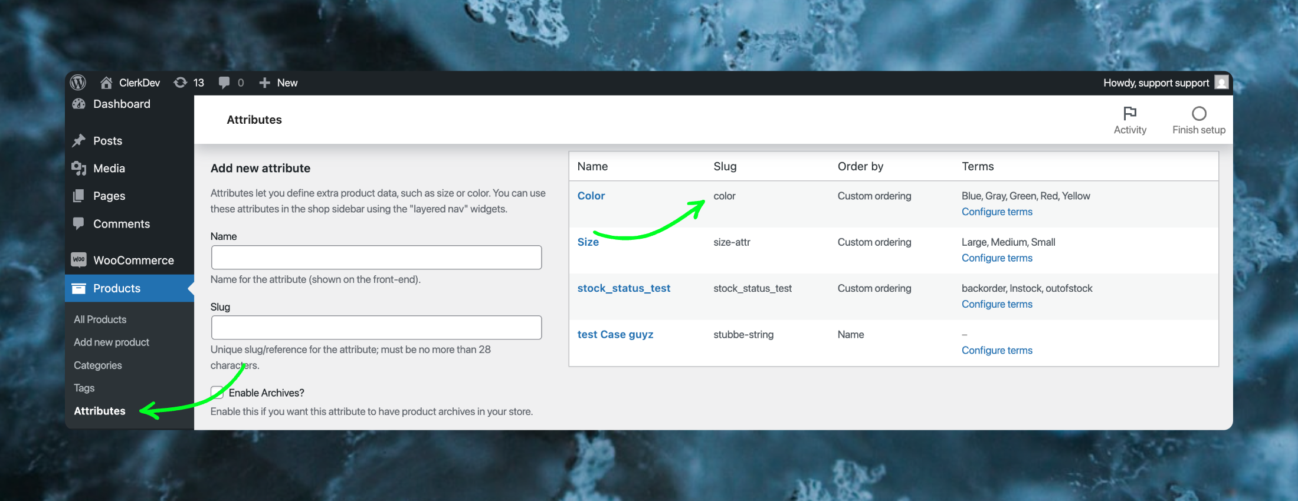Select the Media sidebar menu

109,169
